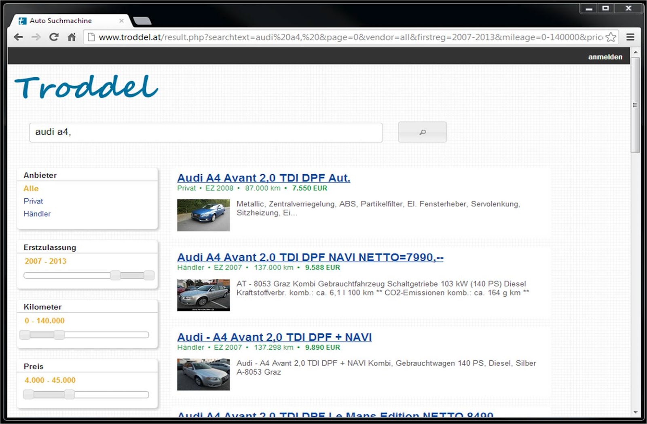Open the Chrome hamburger menu
Screen dimensions: 647x424
tap(630, 37)
